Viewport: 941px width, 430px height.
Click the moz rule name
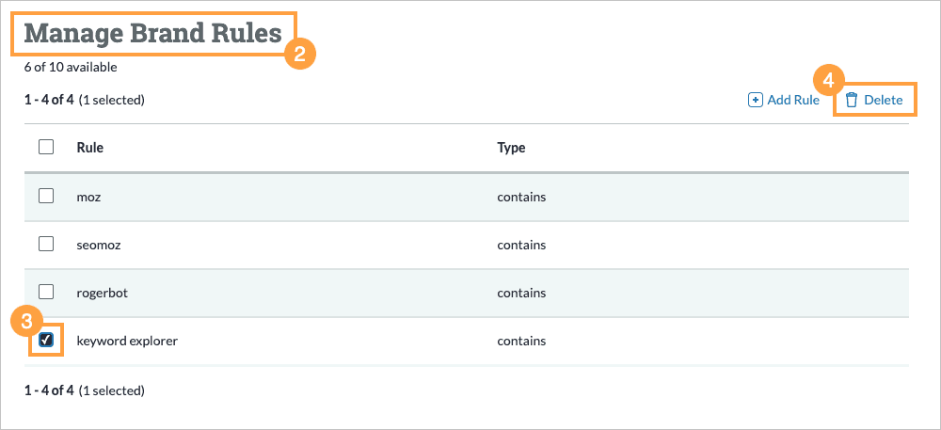(88, 198)
